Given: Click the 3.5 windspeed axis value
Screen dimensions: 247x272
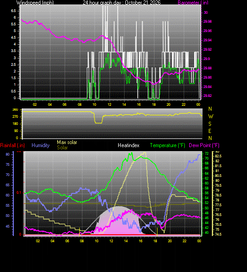Looking at the screenshot, I should pyautogui.click(x=13, y=51).
